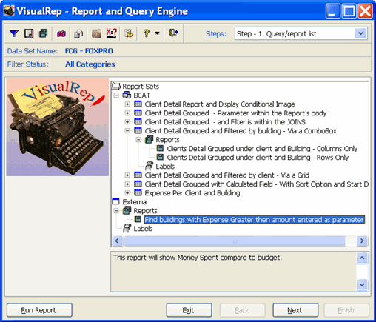Collapse the BCAT report set node
This screenshot has width=376, height=322.
click(116, 95)
